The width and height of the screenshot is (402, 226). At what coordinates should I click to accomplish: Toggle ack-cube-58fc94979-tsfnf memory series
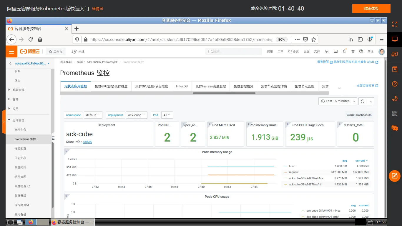pyautogui.click(x=305, y=185)
